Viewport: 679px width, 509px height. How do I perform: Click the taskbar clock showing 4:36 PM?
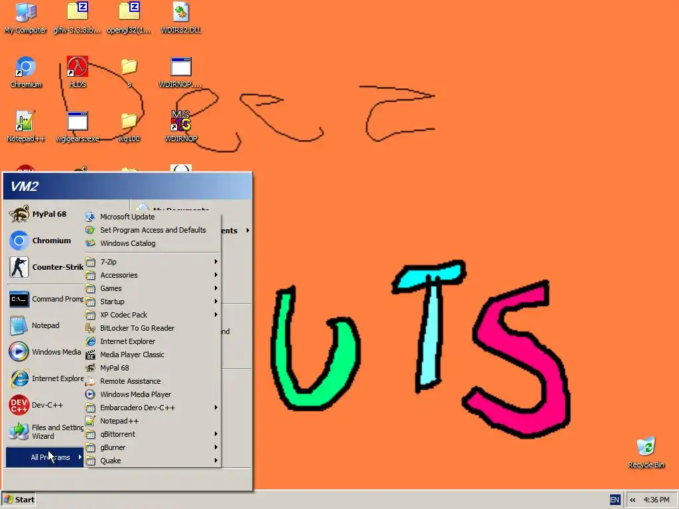[656, 500]
